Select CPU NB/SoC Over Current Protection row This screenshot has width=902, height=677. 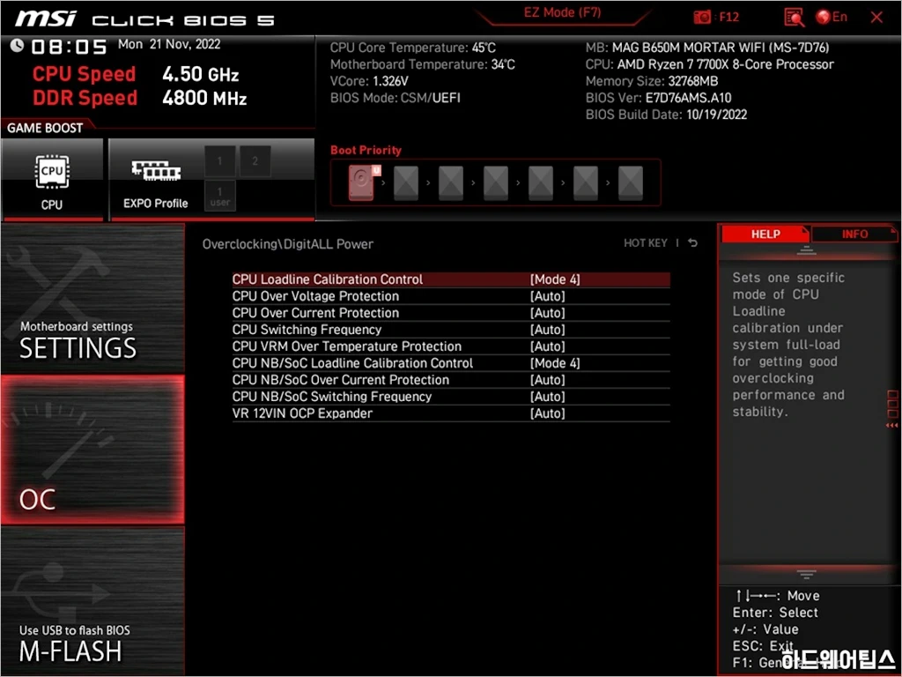(451, 379)
